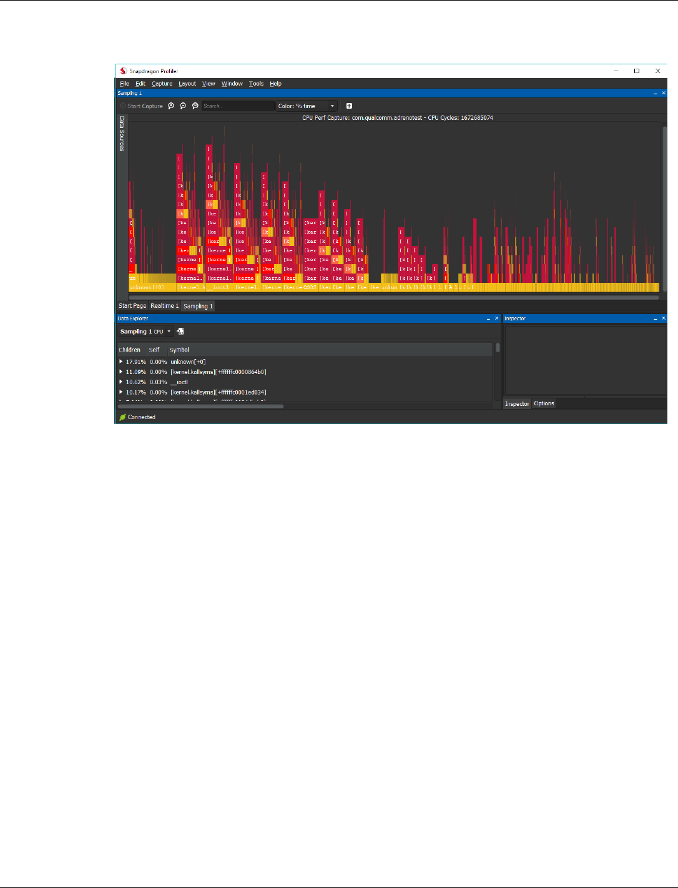
Task: Expand the unknown[+0] row
Action: click(121, 362)
